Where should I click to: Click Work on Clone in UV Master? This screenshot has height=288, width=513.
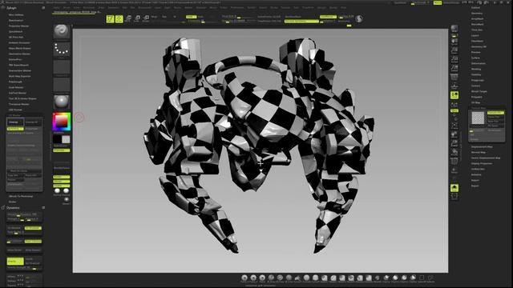tap(24, 170)
